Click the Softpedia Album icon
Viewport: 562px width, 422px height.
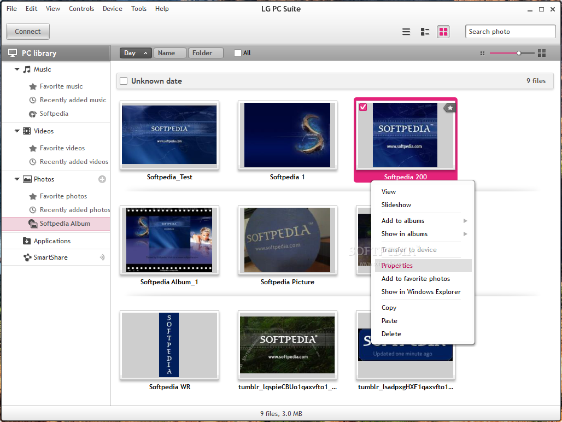click(x=33, y=224)
